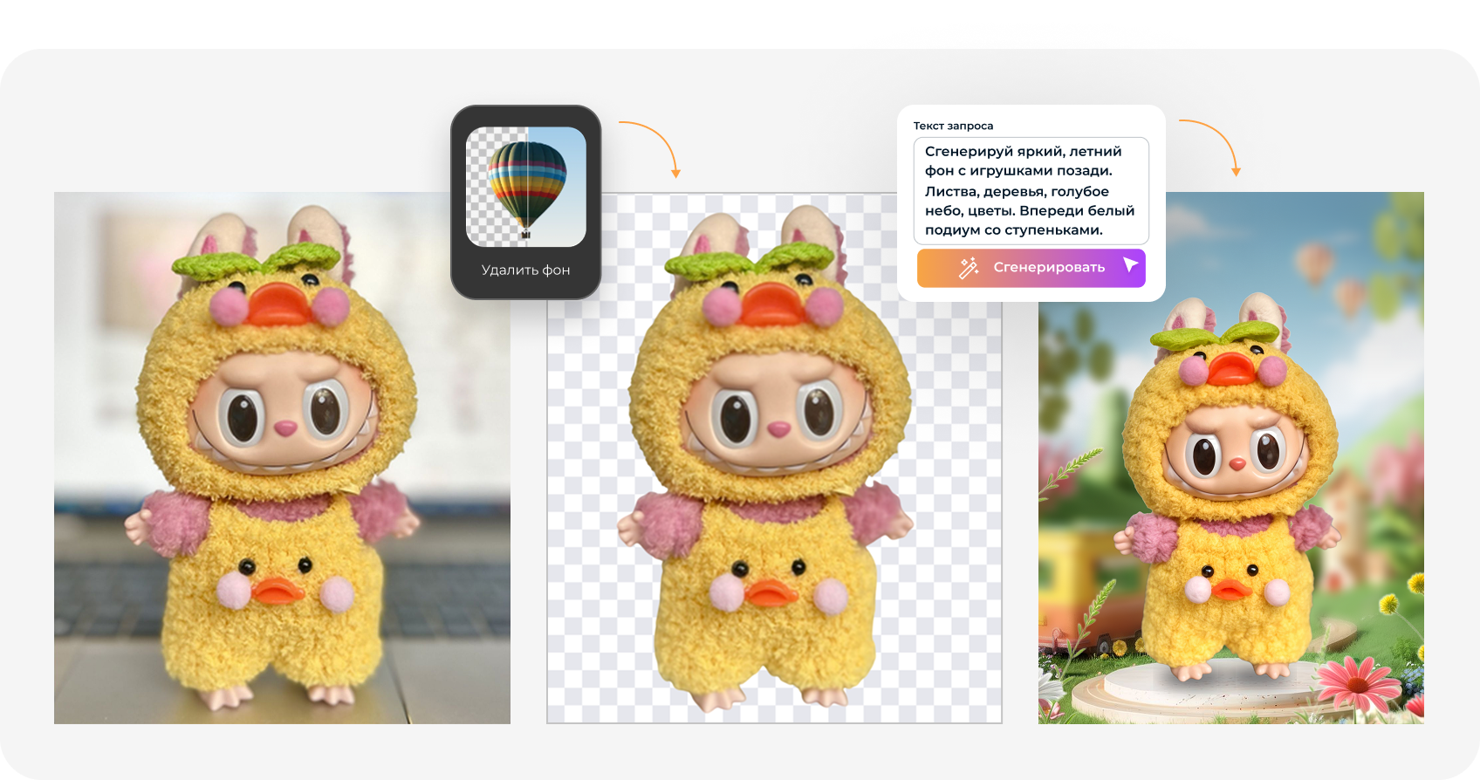Click the 'Удалить фон' button label

point(526,270)
